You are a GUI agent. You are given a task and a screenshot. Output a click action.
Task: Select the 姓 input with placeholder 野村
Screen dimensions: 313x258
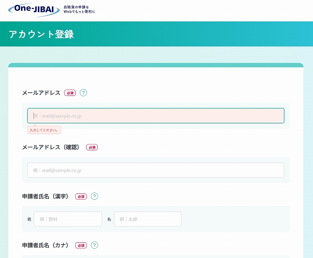click(67, 219)
